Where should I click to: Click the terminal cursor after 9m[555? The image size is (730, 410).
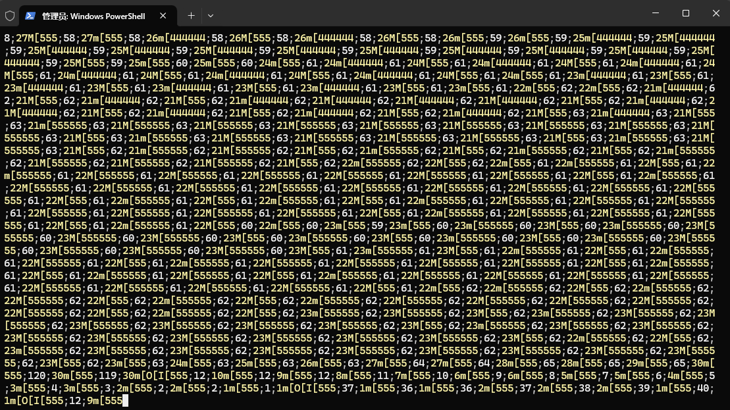pyautogui.click(x=125, y=401)
